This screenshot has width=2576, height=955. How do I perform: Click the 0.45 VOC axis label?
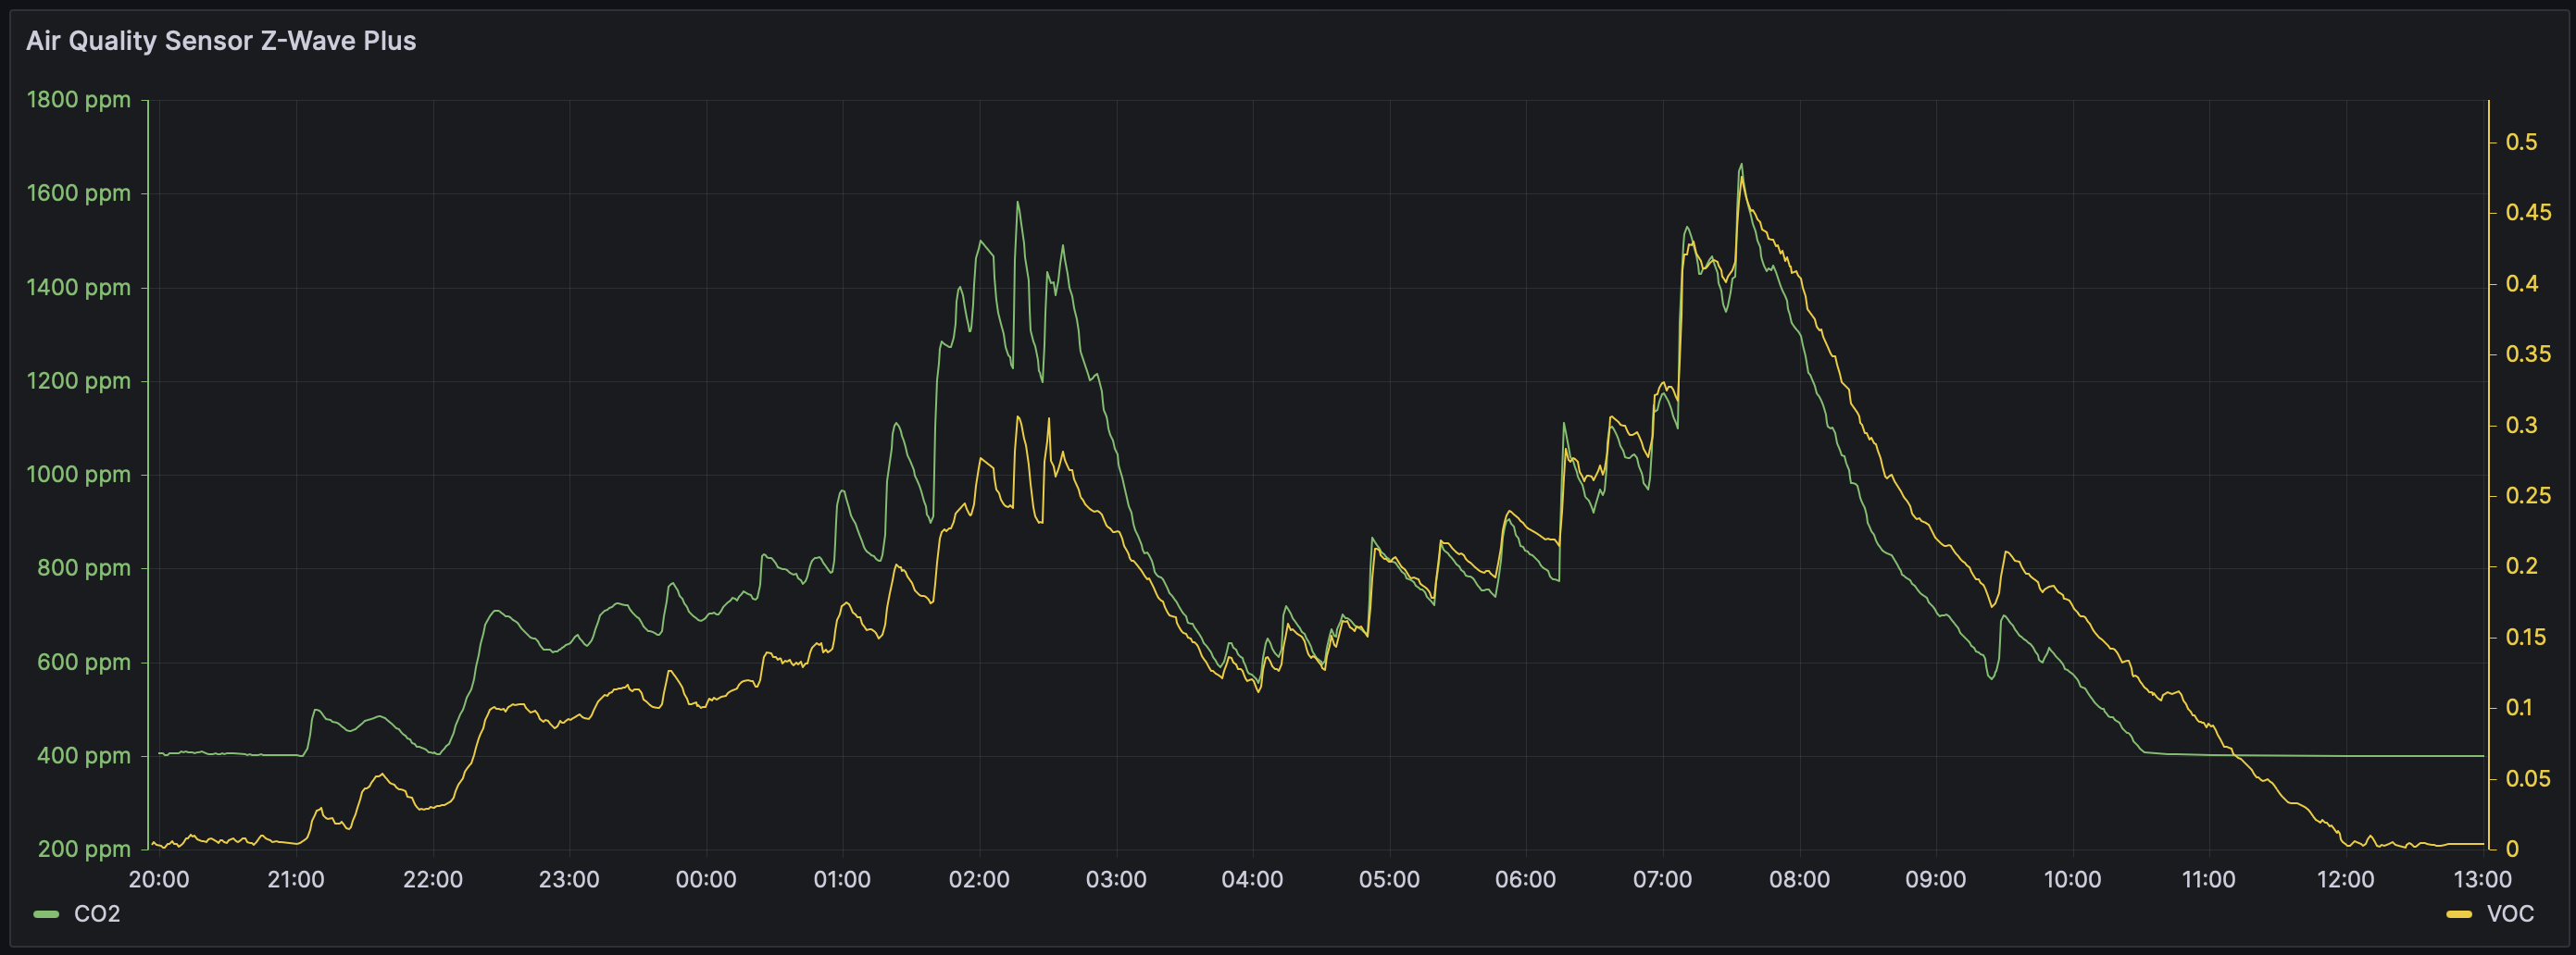click(x=2528, y=213)
